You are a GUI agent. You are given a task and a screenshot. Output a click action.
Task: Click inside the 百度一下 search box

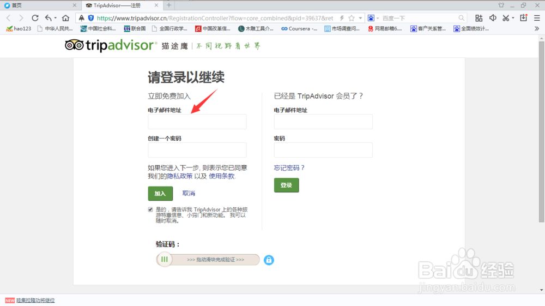(419, 18)
